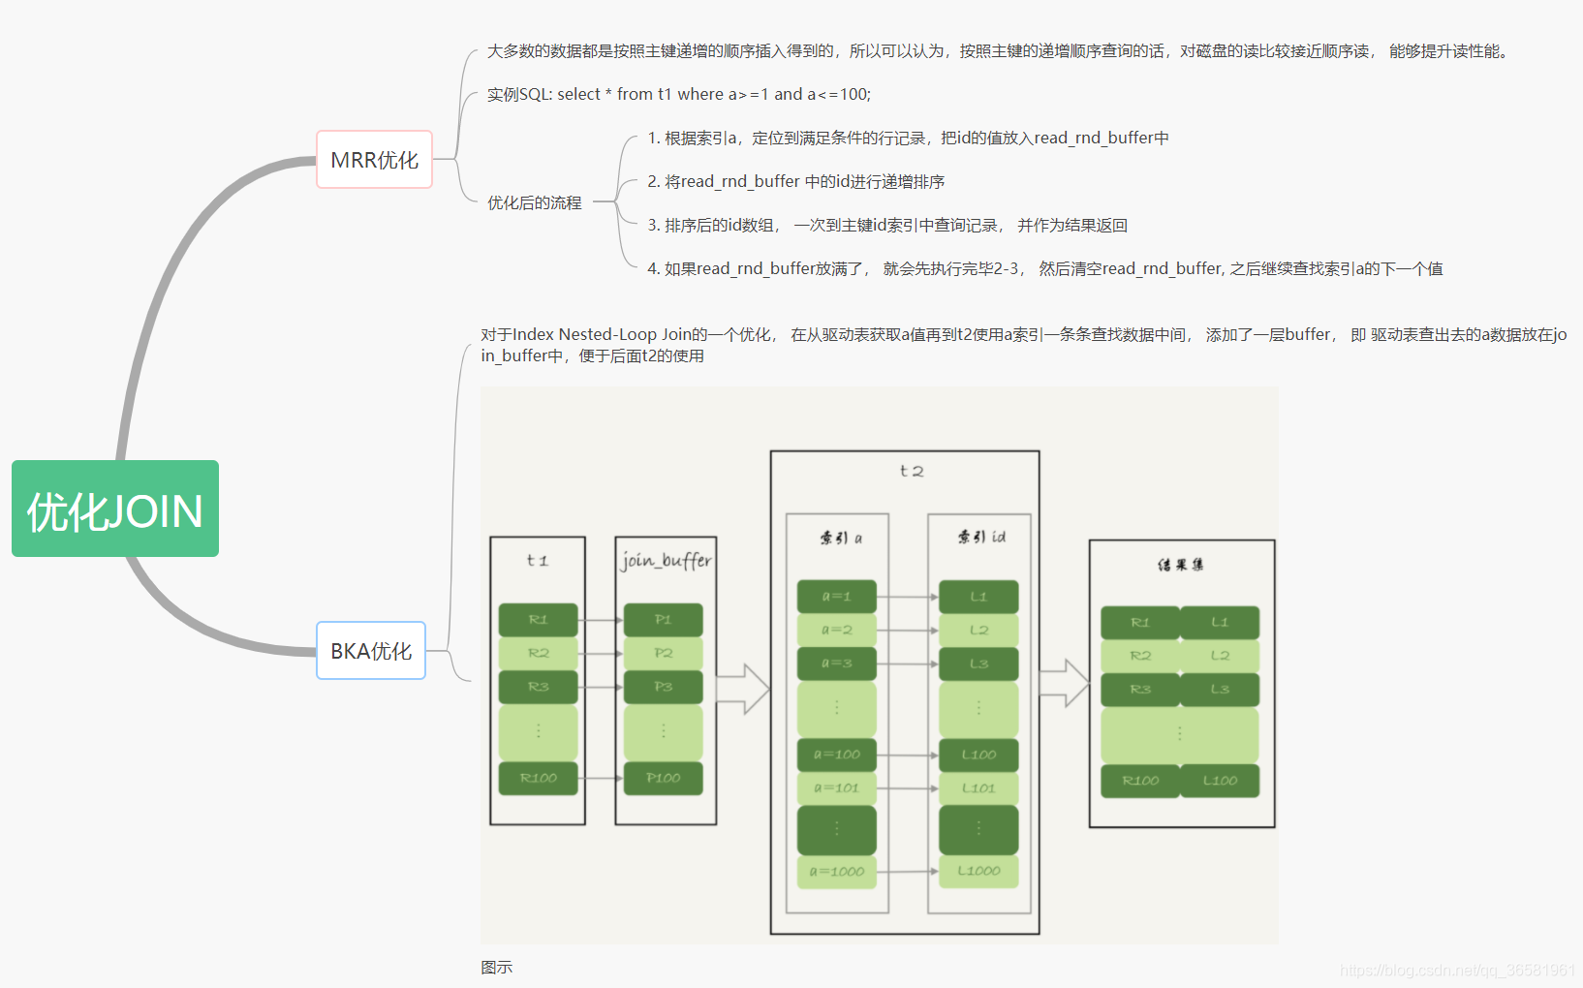The image size is (1583, 988).
Task: Click the t1 table header in diagram
Action: (538, 560)
